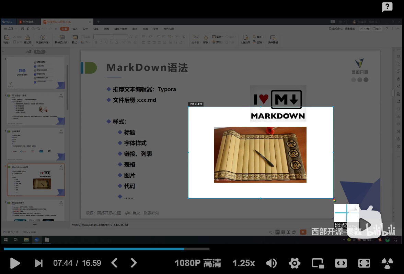404x274 pixels.
Task: Enter fullscreen mode
Action: [364, 263]
